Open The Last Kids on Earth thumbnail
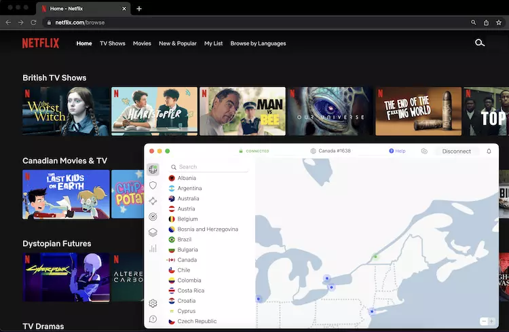The height and width of the screenshot is (332, 509). [66, 194]
